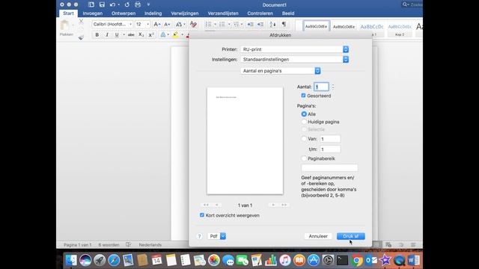Screen dimensions: 479x269
Task: Select the Alle pages radio button
Action: pyautogui.click(x=304, y=114)
